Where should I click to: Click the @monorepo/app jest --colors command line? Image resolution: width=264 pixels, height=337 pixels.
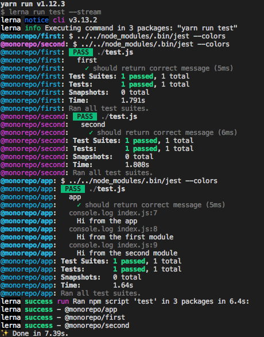(109, 181)
